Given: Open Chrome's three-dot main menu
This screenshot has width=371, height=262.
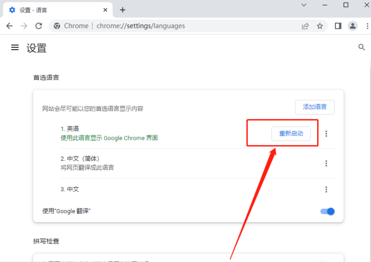Looking at the screenshot, I should click(x=368, y=26).
